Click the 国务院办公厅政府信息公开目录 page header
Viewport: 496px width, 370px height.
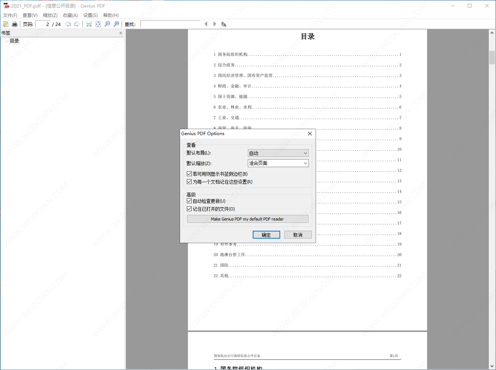click(x=237, y=356)
